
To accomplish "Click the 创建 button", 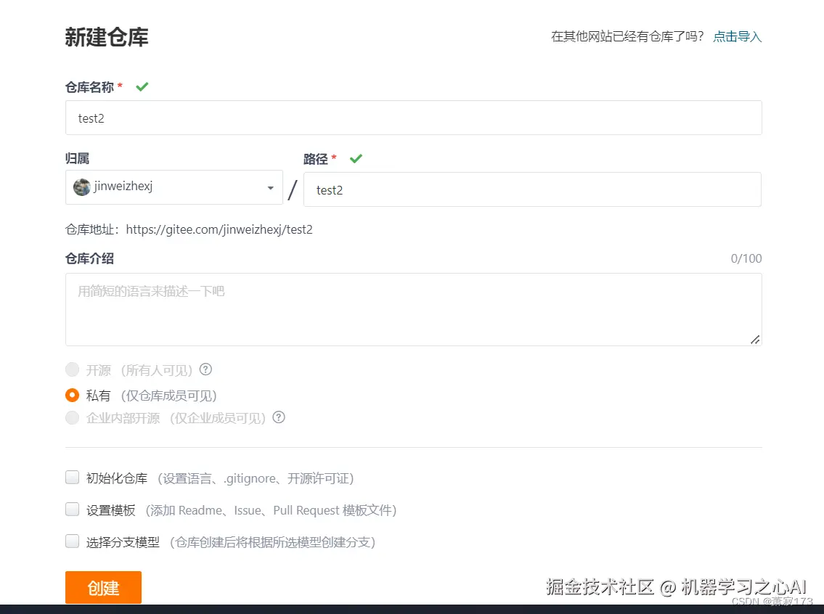I will point(103,587).
